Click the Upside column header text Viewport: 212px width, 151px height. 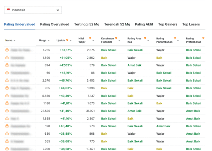[x=61, y=40]
